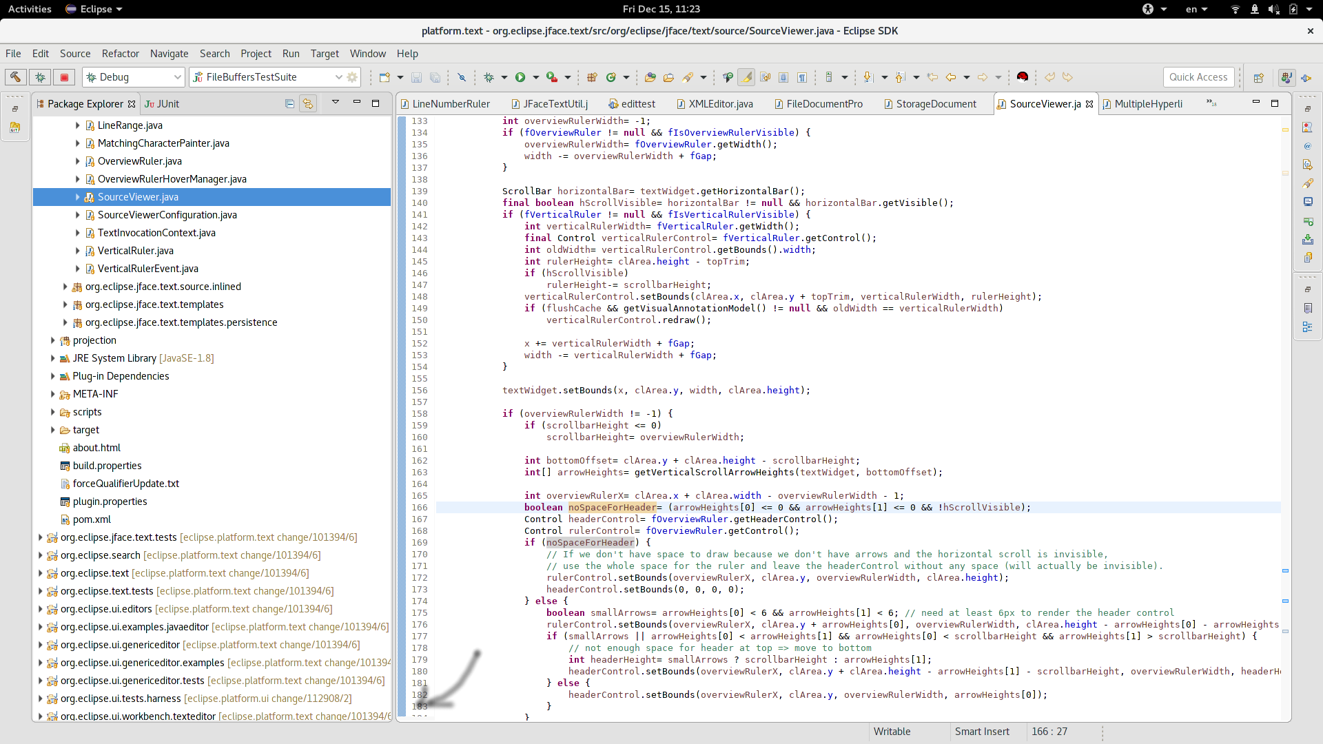
Task: Click the green Run button
Action: [x=520, y=77]
